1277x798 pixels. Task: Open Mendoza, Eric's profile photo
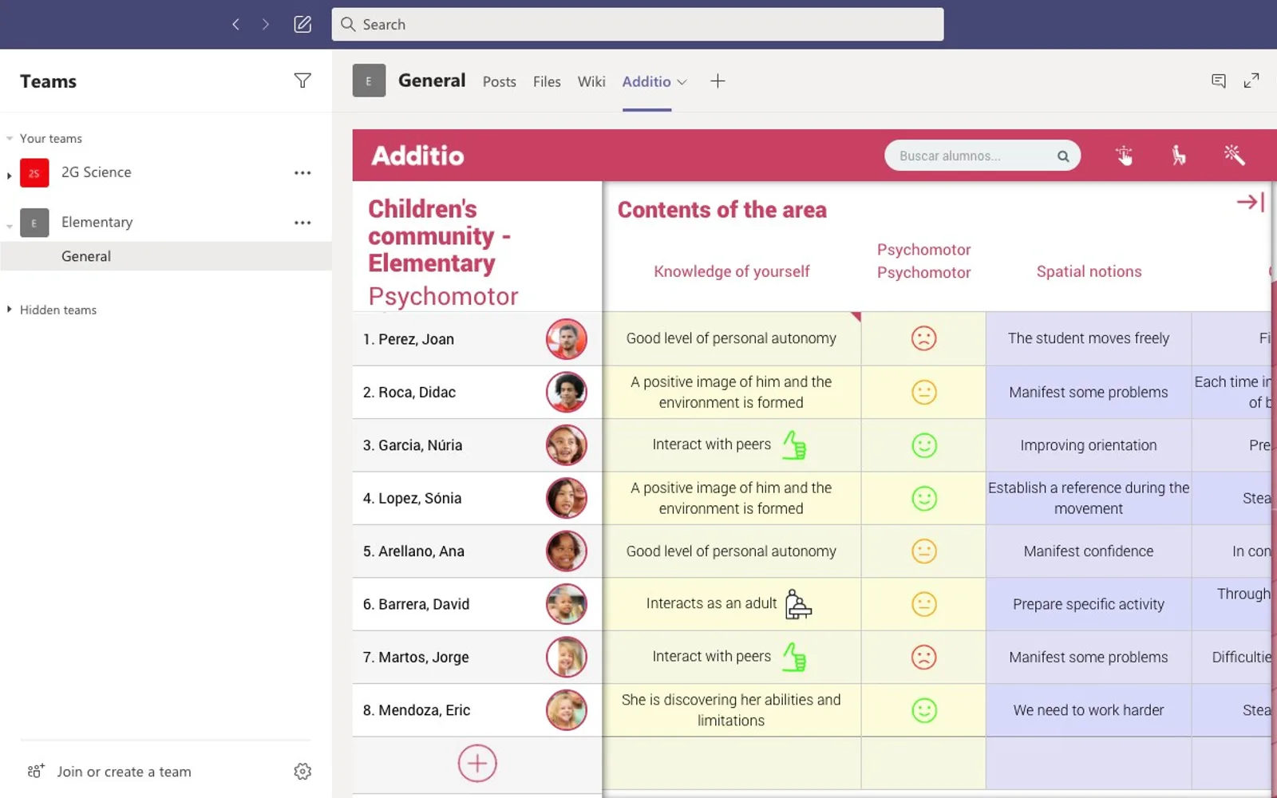tap(567, 710)
